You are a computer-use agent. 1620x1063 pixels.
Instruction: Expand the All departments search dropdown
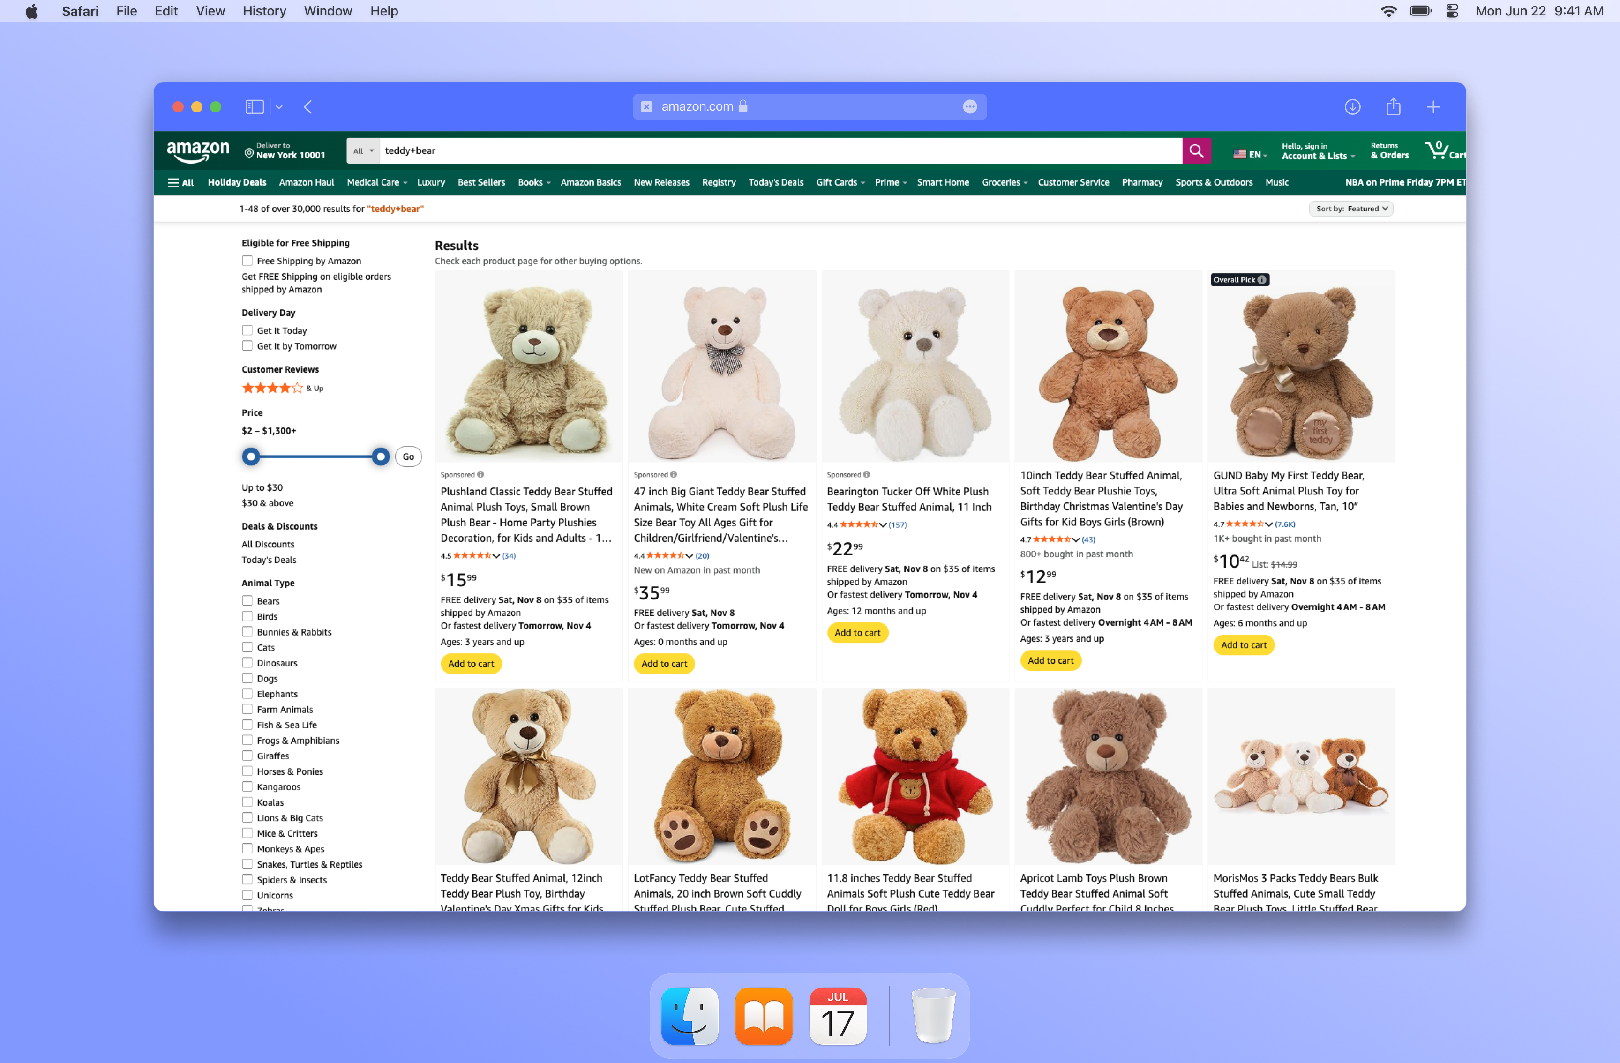(x=363, y=151)
